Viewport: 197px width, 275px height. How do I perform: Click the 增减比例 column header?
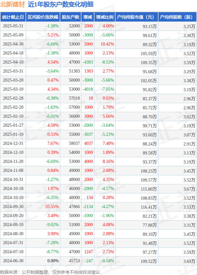[105, 17]
